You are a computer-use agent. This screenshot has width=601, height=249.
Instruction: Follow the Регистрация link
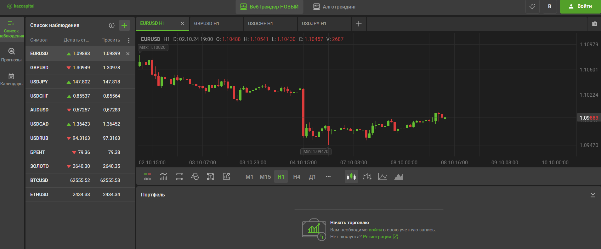click(377, 237)
